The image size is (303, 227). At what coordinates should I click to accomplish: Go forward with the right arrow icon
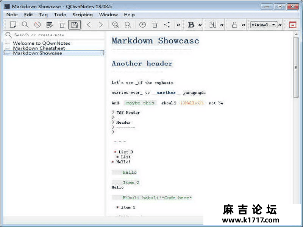(x=101, y=25)
